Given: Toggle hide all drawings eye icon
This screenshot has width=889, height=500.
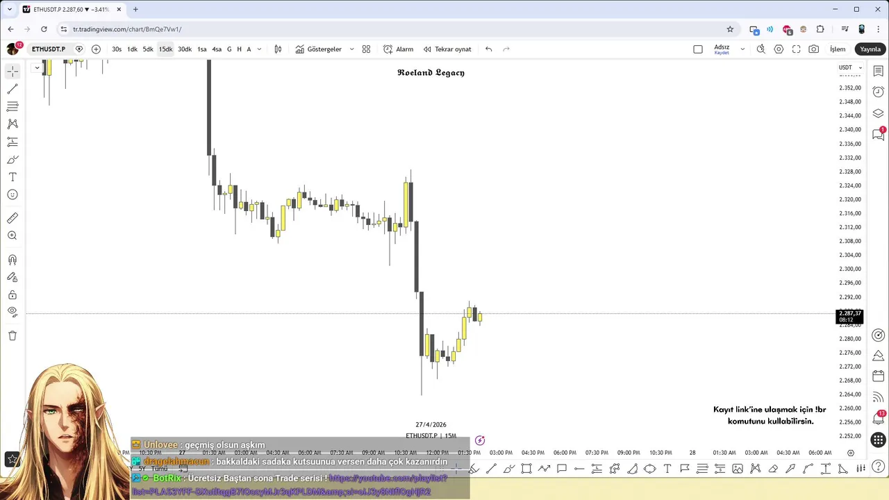Looking at the screenshot, I should [13, 312].
